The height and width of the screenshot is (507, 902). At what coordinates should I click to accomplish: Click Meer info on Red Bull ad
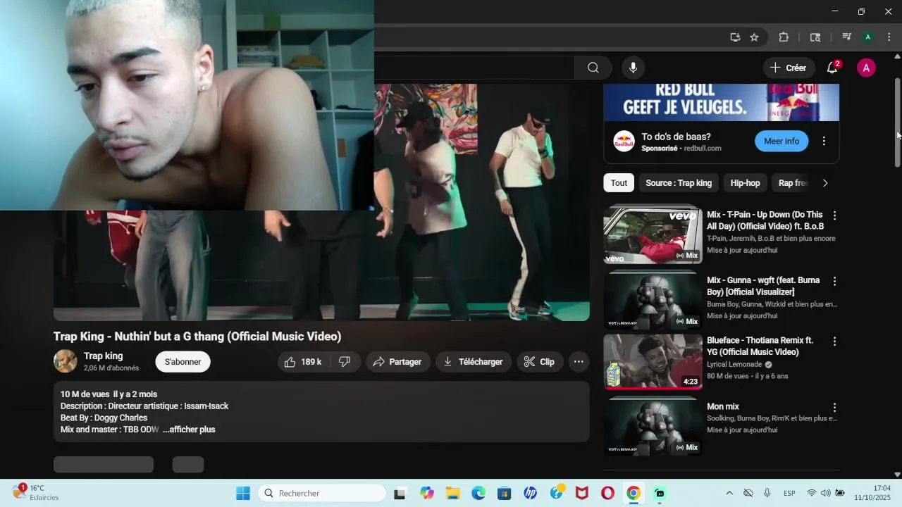click(x=781, y=142)
